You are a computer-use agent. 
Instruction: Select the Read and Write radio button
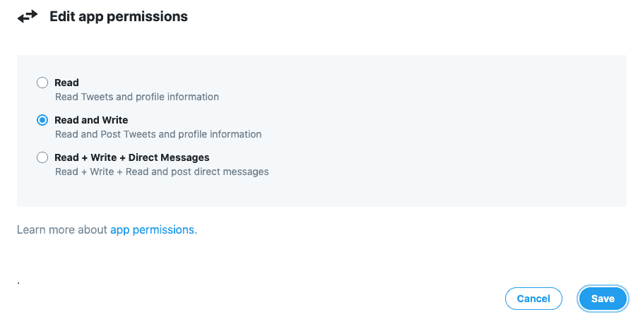(42, 120)
